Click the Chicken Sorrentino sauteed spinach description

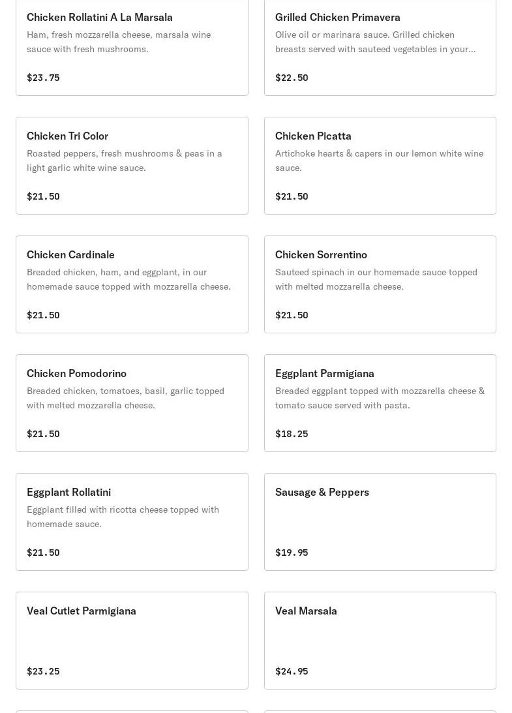[x=376, y=279]
